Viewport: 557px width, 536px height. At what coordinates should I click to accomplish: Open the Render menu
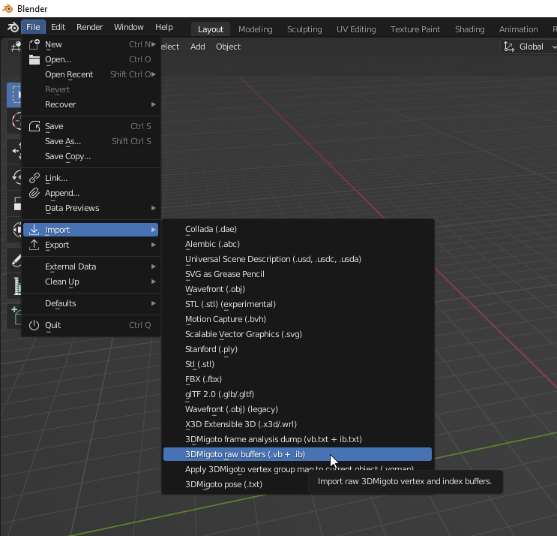click(90, 27)
